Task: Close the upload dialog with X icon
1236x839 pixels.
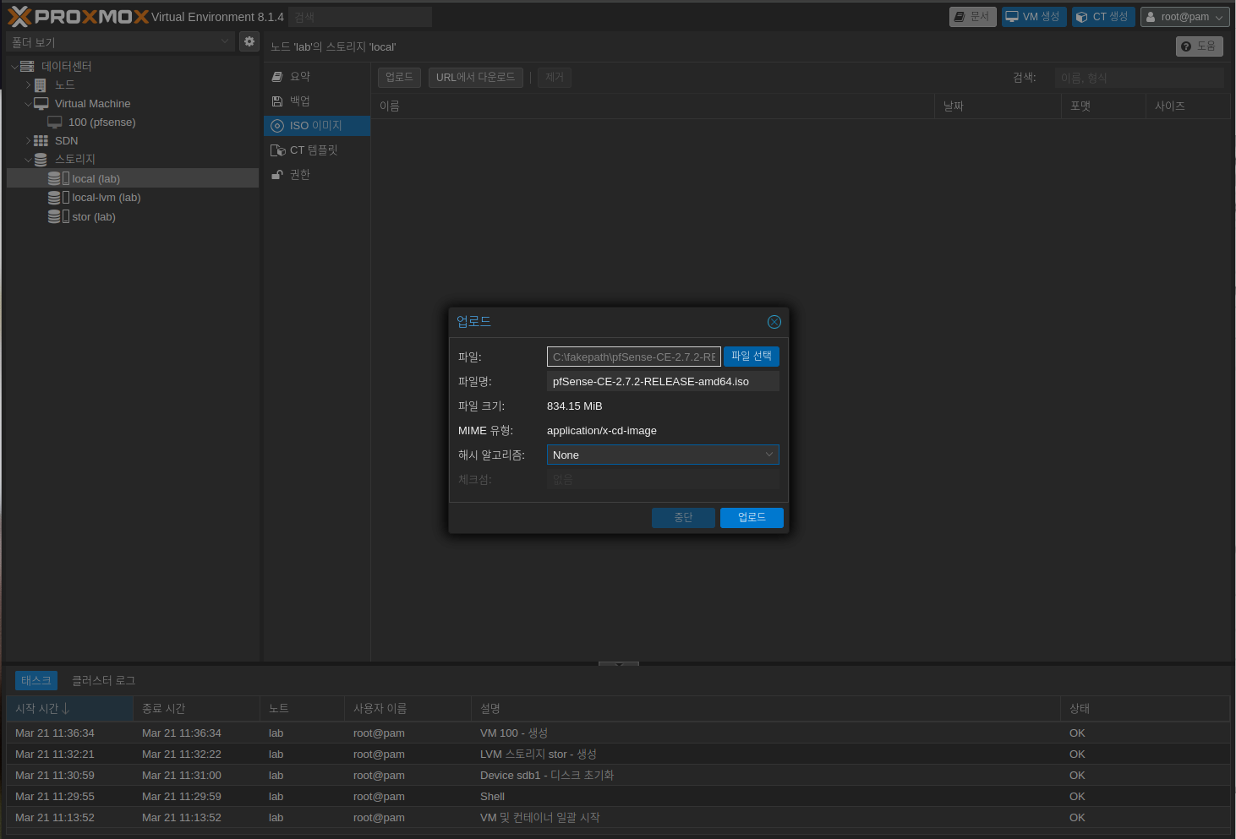Action: coord(774,322)
